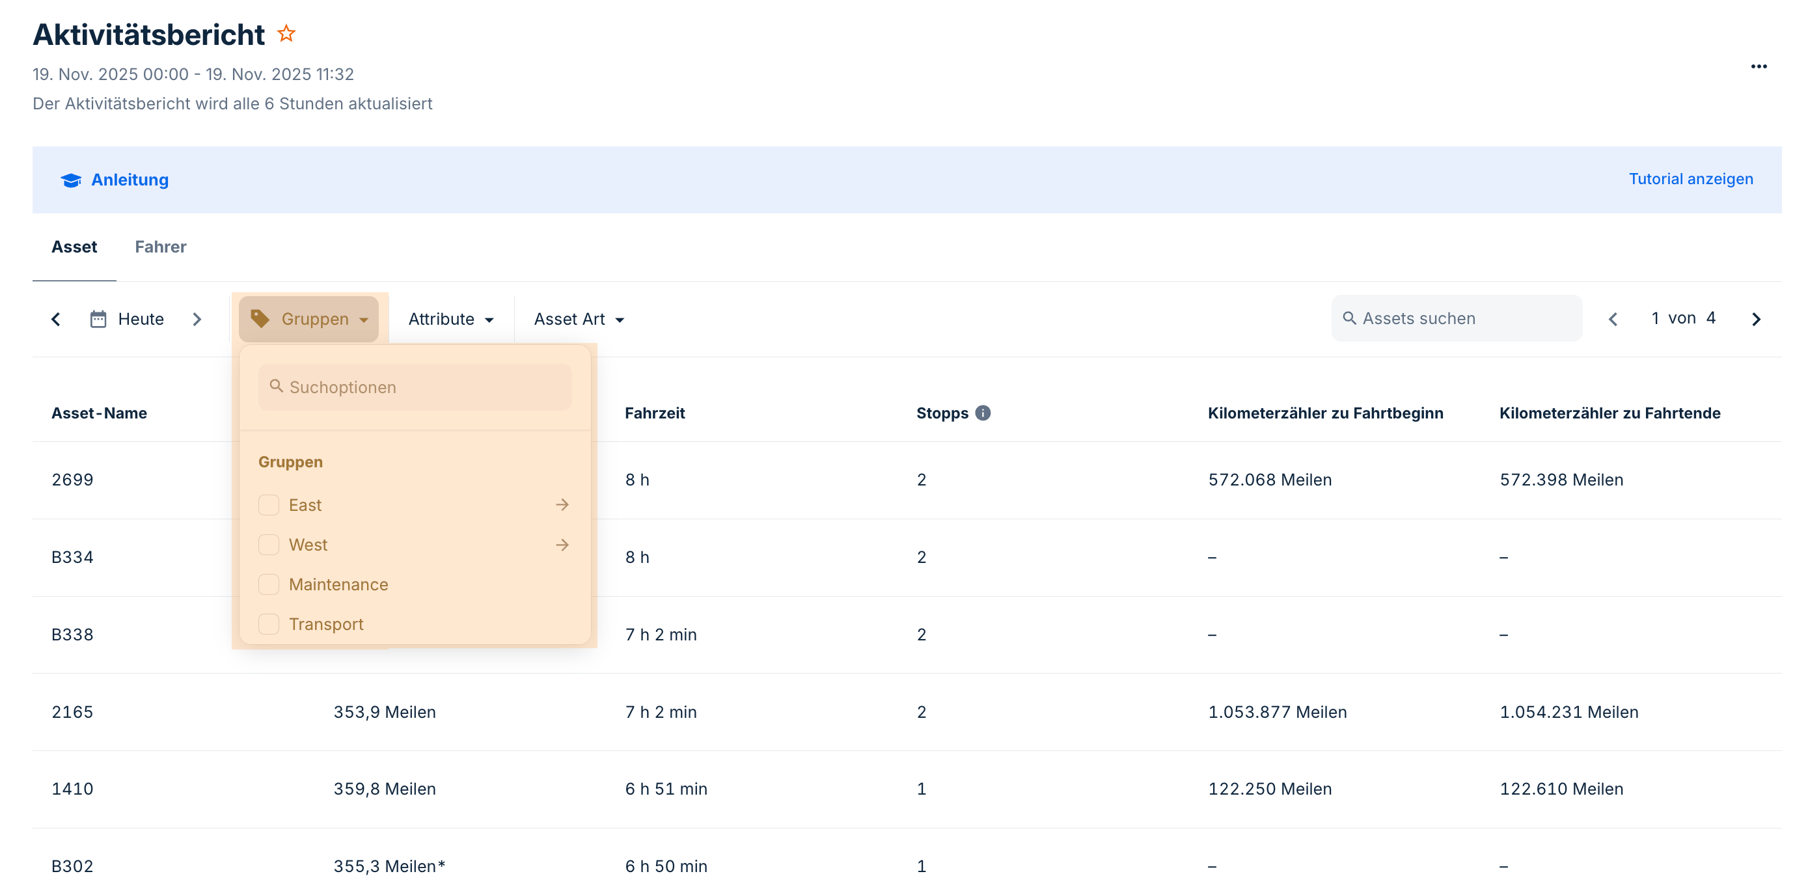Go to previous day with left chevron
This screenshot has height=889, width=1808.
[56, 320]
